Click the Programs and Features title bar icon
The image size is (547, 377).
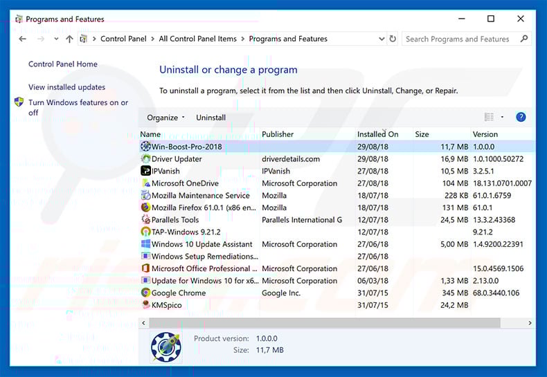coord(19,19)
